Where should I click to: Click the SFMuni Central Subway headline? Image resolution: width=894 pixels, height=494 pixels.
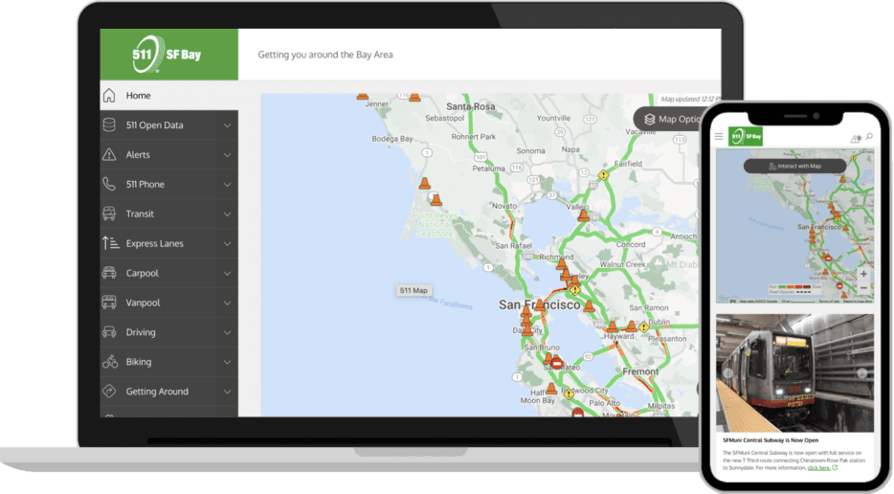click(x=771, y=440)
